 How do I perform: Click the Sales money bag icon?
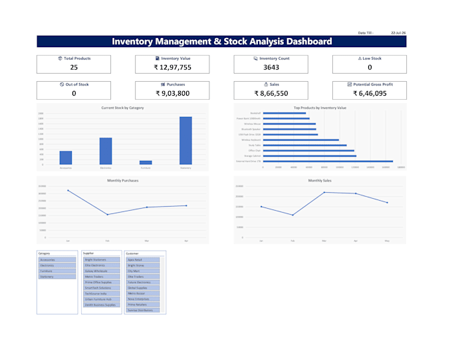point(266,84)
